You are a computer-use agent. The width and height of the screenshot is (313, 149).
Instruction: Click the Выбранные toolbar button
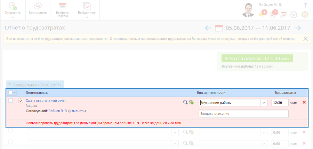click(87, 8)
